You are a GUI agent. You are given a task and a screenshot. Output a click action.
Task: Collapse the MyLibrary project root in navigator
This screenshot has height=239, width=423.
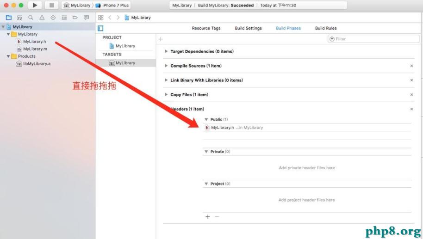click(3, 27)
